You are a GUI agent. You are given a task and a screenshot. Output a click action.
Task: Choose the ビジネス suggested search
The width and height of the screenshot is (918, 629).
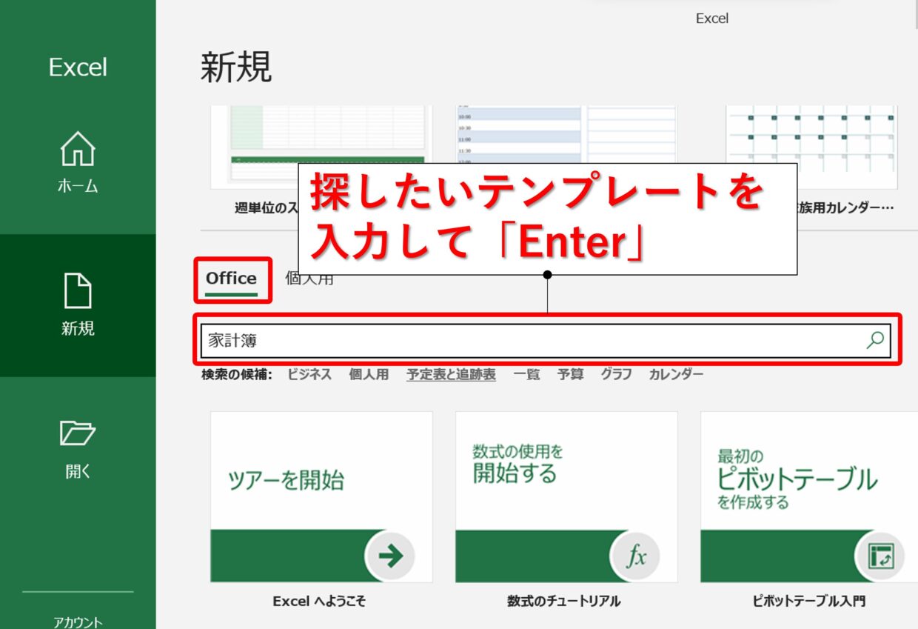[309, 375]
